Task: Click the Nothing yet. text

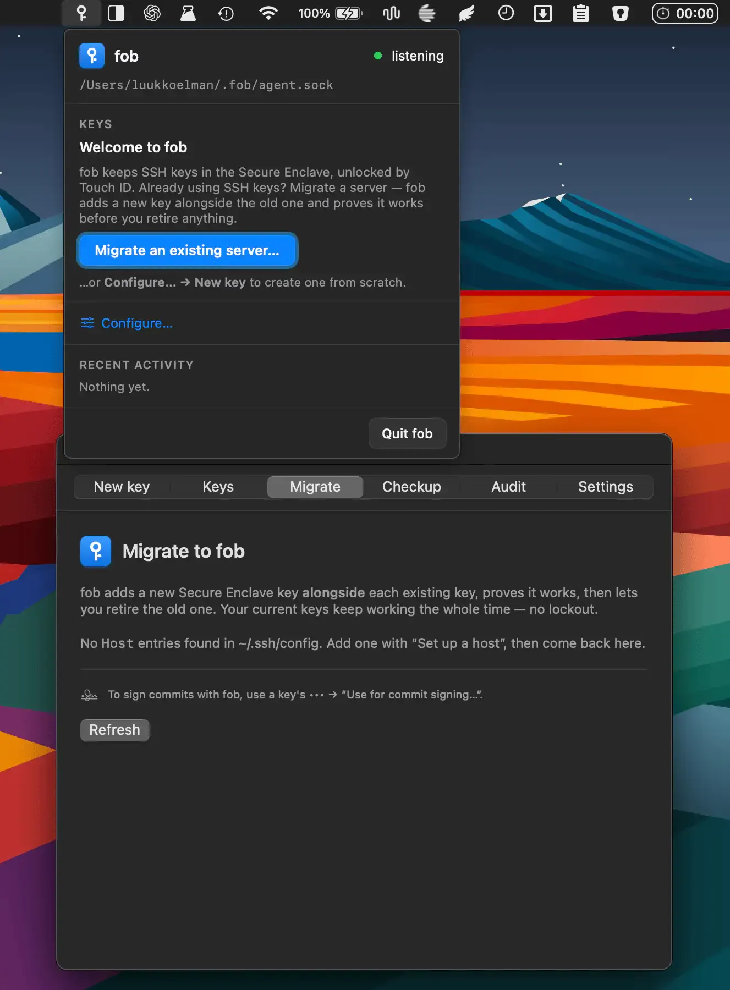Action: click(114, 387)
